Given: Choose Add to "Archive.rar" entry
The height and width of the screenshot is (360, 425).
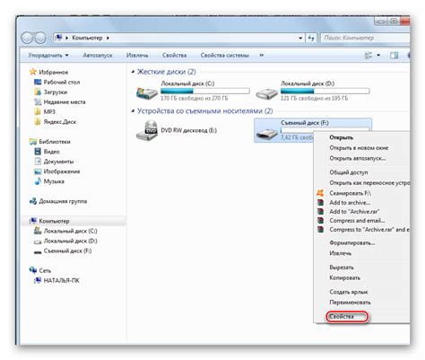Looking at the screenshot, I should pos(354,212).
